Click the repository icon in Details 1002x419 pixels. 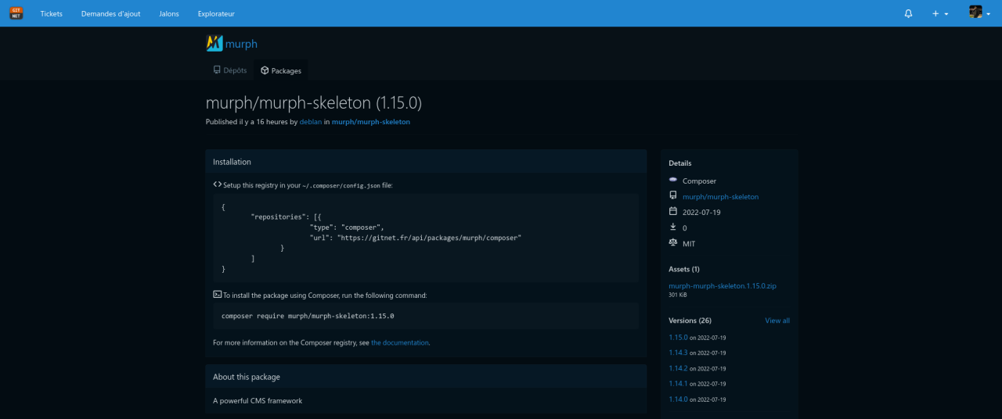(673, 196)
